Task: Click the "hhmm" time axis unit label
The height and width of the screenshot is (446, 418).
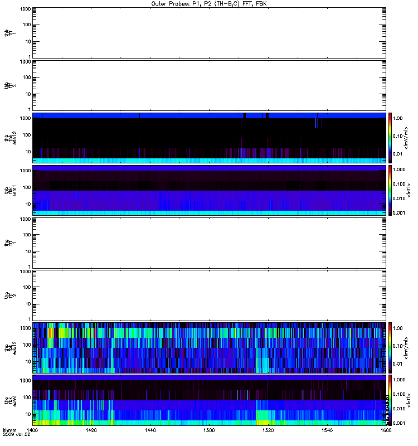Action: 9,430
